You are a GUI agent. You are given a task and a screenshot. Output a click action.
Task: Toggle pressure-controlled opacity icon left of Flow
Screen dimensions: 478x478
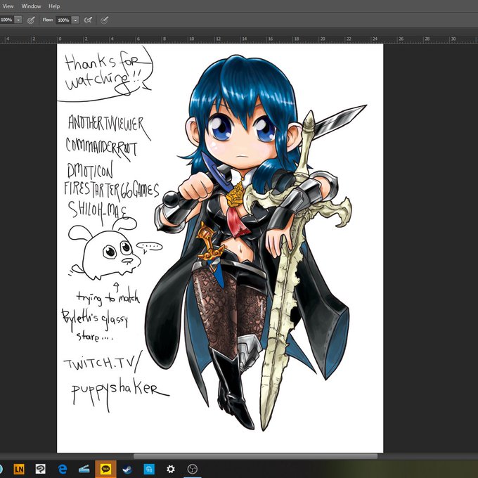(31, 20)
